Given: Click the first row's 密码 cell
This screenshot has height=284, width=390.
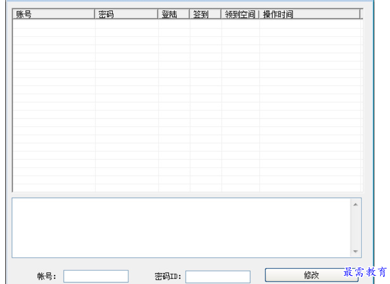Looking at the screenshot, I should 127,24.
